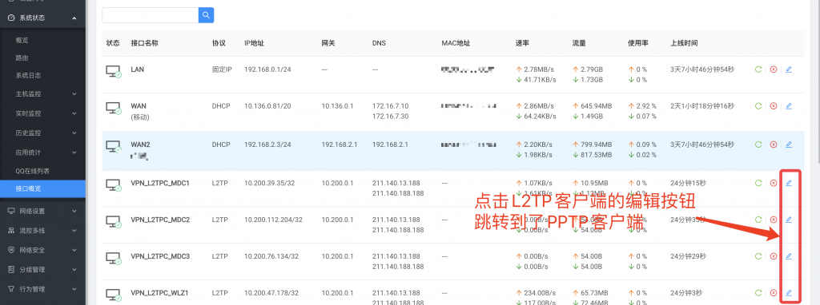Image resolution: width=820 pixels, height=305 pixels.
Task: Click the VPN_L2TPC_MDC3 status monitor icon
Action: pyautogui.click(x=114, y=258)
